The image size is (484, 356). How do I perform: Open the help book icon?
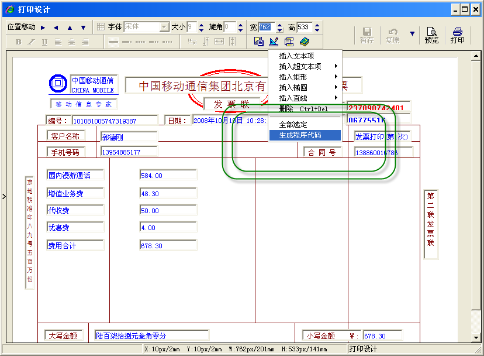click(x=305, y=42)
